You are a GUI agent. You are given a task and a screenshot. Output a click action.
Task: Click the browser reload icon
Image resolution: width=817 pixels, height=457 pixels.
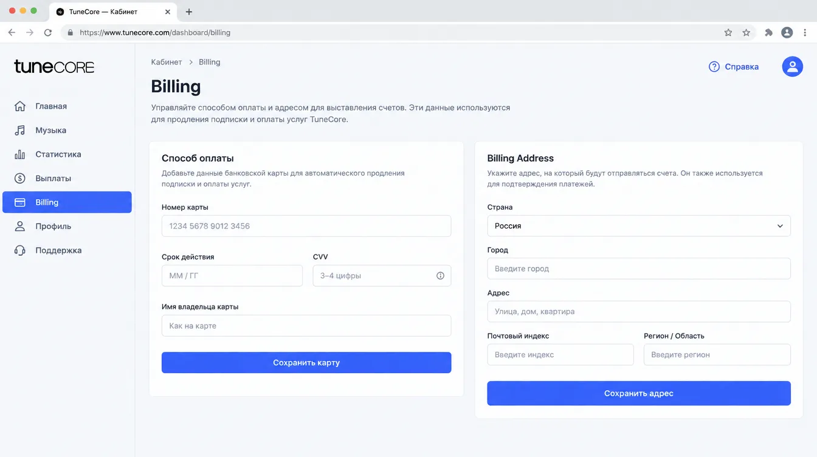click(48, 33)
